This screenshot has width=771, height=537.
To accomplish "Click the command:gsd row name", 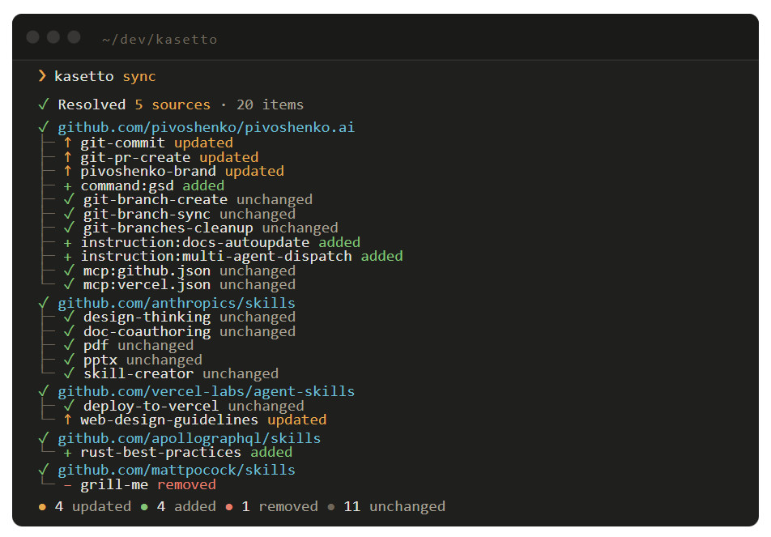I will [127, 186].
